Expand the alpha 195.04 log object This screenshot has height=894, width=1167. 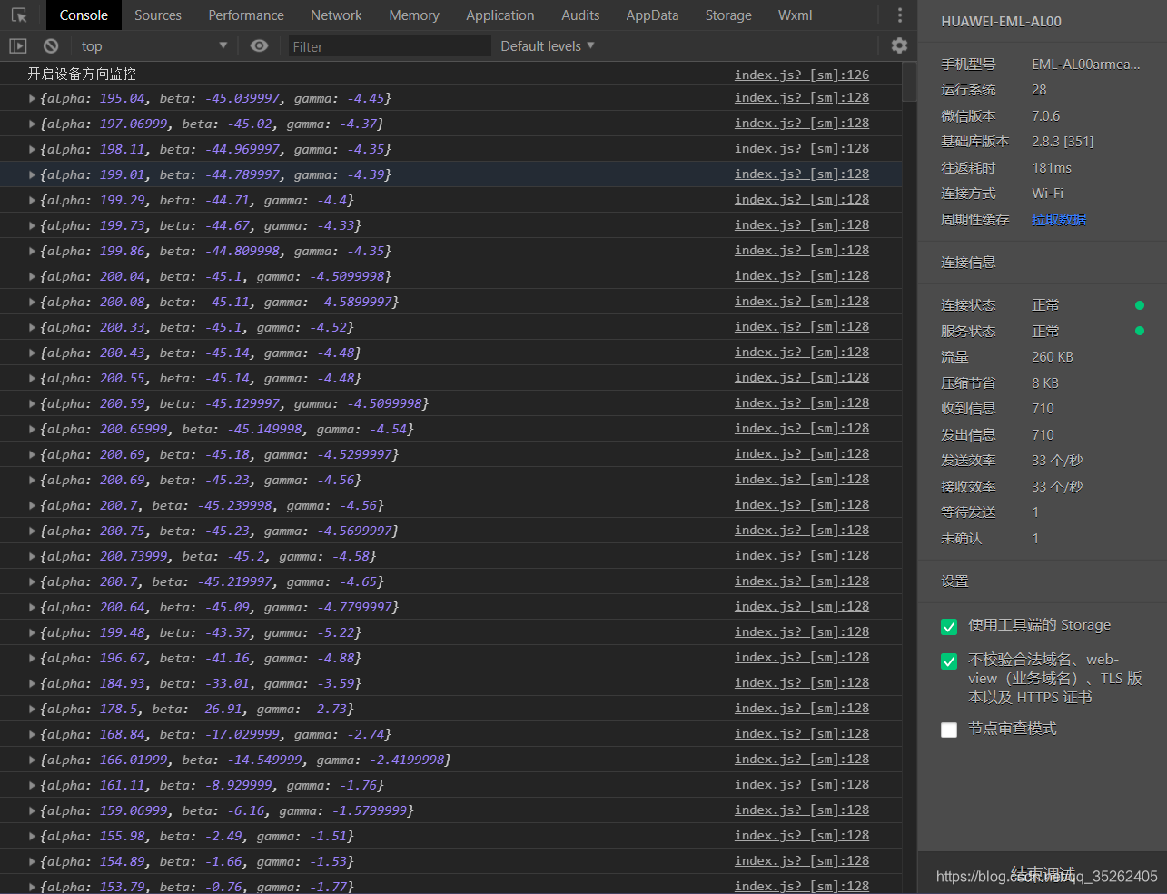33,98
